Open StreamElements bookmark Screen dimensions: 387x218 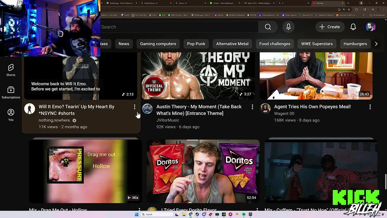point(269,15)
